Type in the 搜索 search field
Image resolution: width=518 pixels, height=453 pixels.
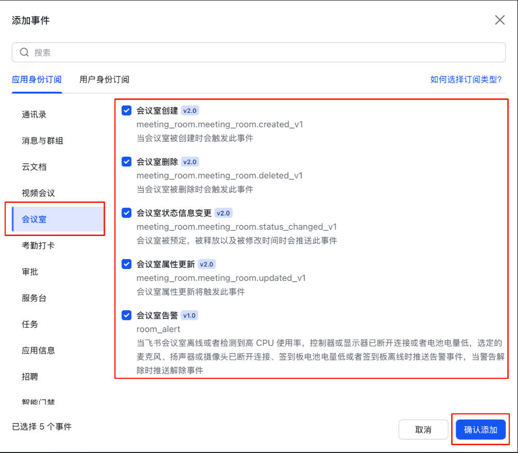tap(257, 52)
